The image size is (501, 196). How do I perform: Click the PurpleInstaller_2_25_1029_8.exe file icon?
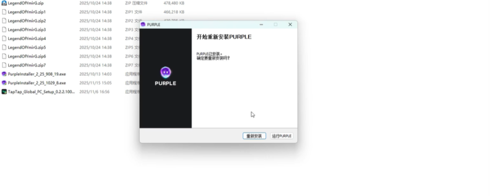pos(4,83)
